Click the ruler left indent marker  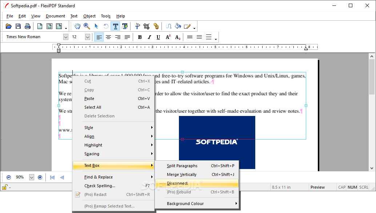[59, 48]
